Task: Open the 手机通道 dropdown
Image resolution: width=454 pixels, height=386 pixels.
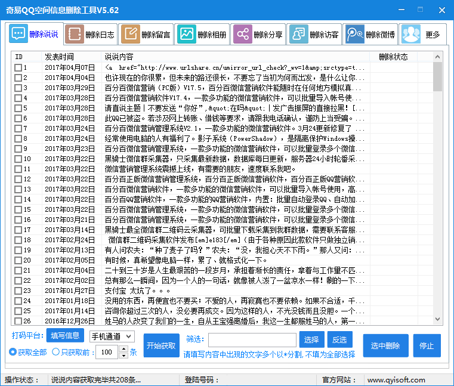Action: tap(112, 336)
